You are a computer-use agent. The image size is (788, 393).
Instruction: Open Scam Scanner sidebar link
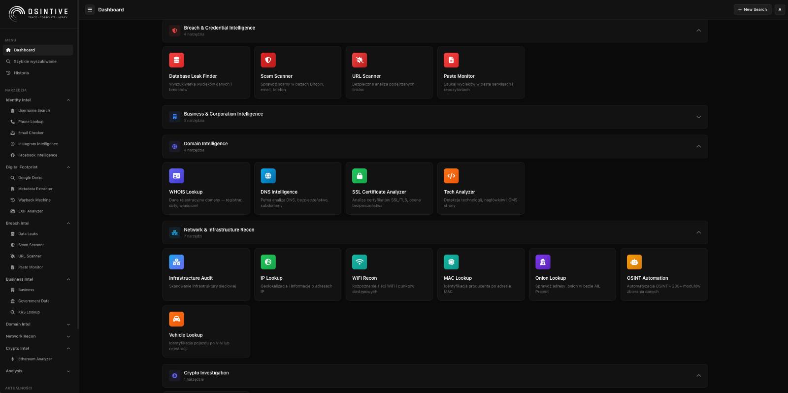40,245
